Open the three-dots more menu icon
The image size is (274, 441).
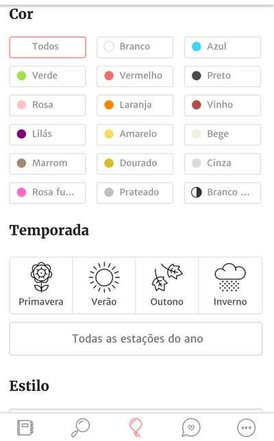tap(247, 428)
